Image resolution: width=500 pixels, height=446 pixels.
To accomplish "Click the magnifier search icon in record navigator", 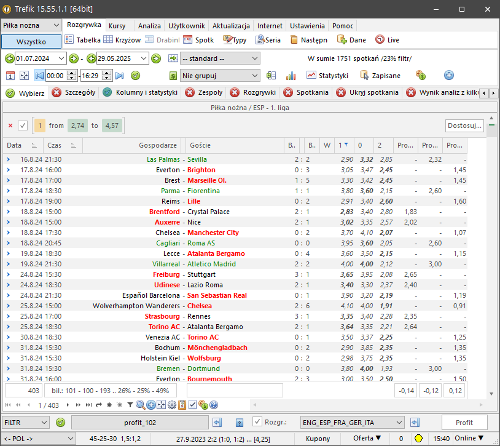I will click(x=140, y=405).
